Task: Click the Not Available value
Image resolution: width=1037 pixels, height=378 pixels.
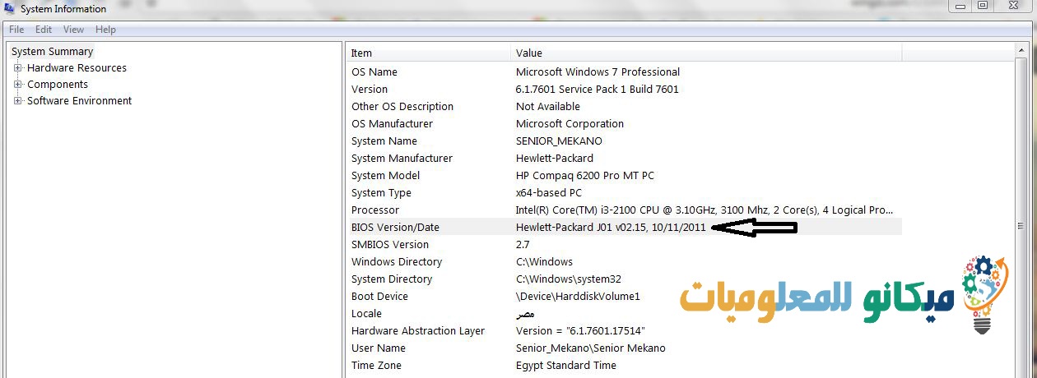Action: point(548,107)
